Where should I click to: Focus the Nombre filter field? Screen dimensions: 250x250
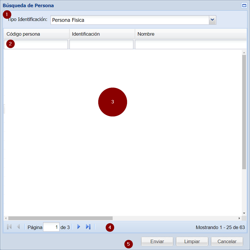pos(191,44)
